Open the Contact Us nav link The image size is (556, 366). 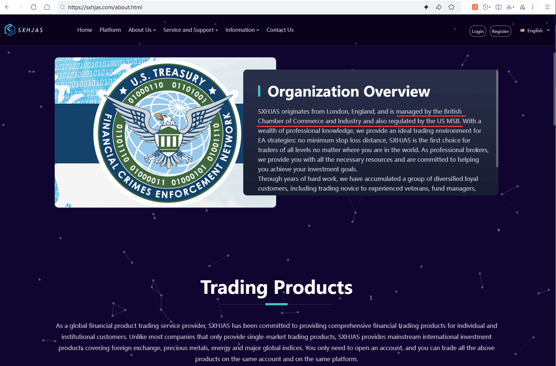click(280, 30)
